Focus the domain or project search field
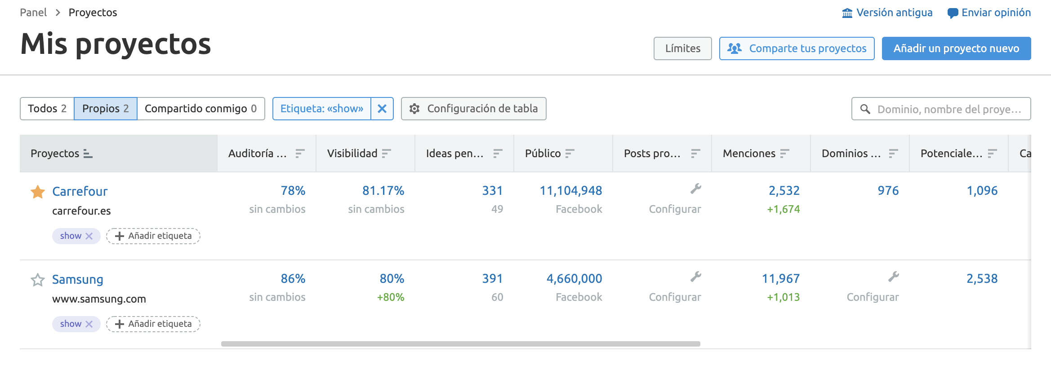This screenshot has height=378, width=1051. (941, 109)
